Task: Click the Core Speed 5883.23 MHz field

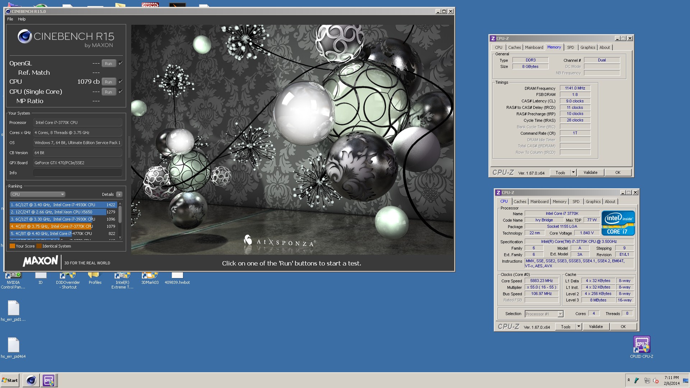Action: click(x=542, y=281)
